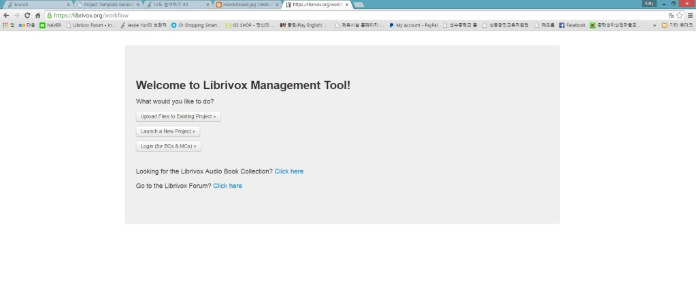The width and height of the screenshot is (696, 302).
Task: Click the 'What would you like to do?' text
Action: [175, 101]
